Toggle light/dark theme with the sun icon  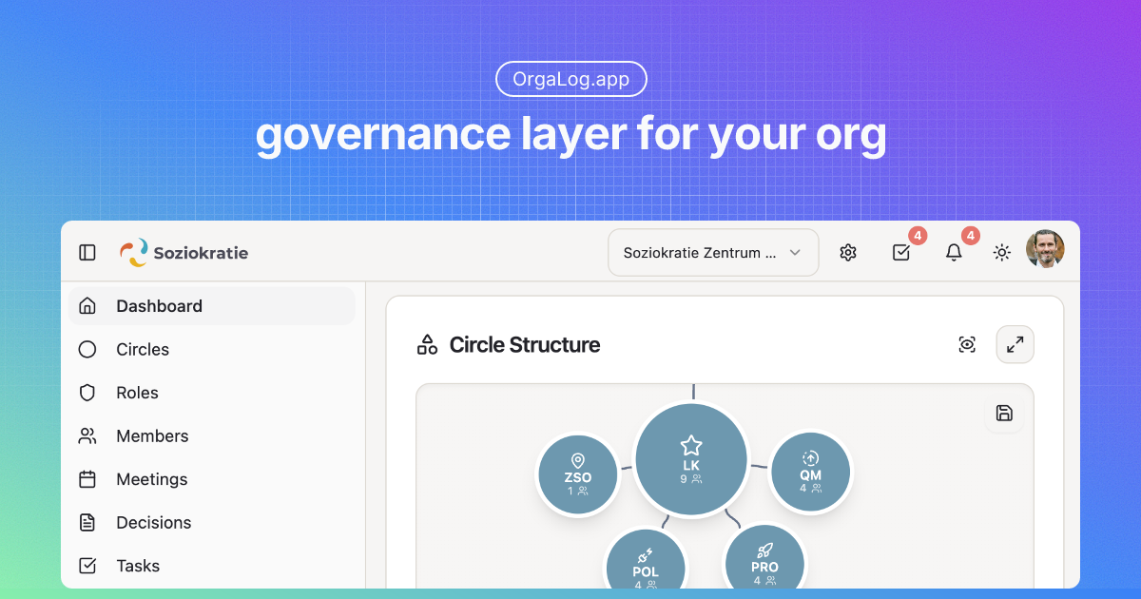point(1001,252)
